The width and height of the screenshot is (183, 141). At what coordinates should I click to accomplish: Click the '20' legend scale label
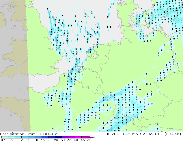click(49, 140)
